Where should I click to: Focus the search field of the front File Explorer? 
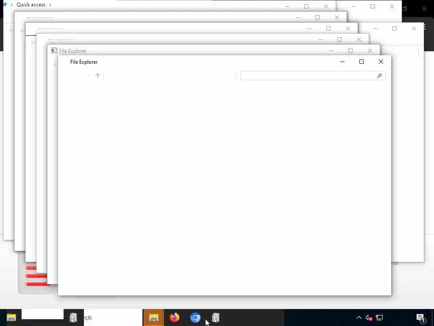(x=313, y=76)
